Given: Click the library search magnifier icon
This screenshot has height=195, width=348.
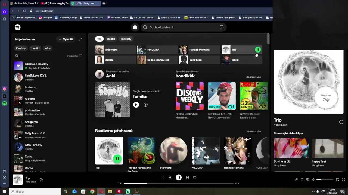Looking at the screenshot, I should (17, 56).
